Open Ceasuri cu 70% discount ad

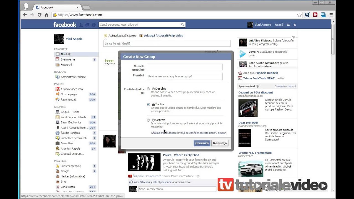pyautogui.click(x=256, y=93)
